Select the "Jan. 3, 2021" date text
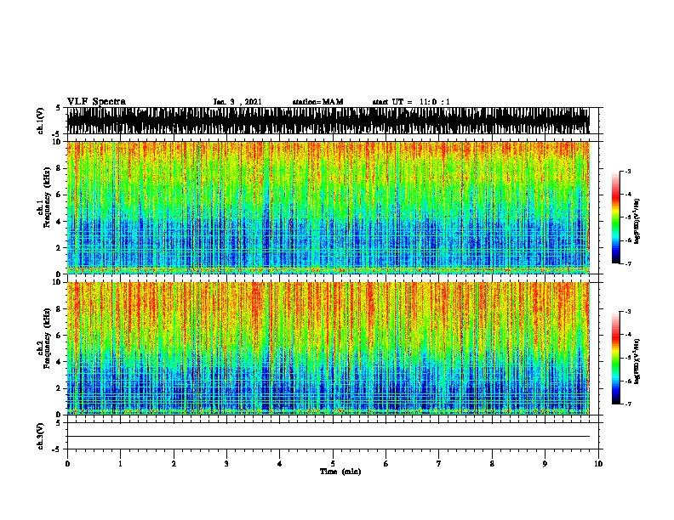This screenshot has width=674, height=520. (x=237, y=102)
